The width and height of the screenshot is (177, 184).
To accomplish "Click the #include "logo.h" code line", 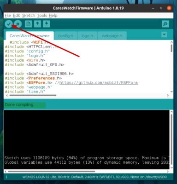I will (x=25, y=56).
